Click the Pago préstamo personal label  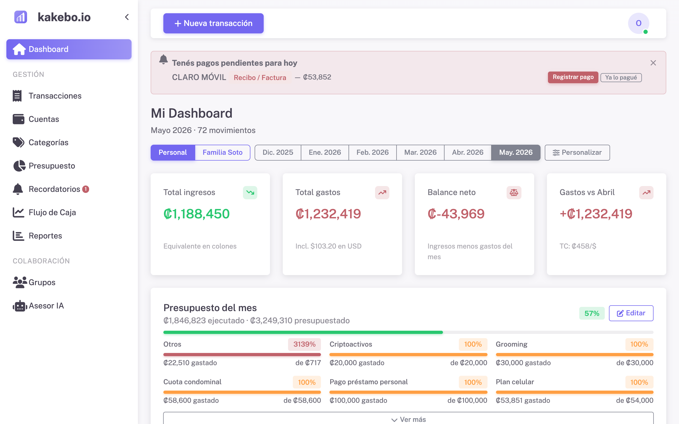368,382
